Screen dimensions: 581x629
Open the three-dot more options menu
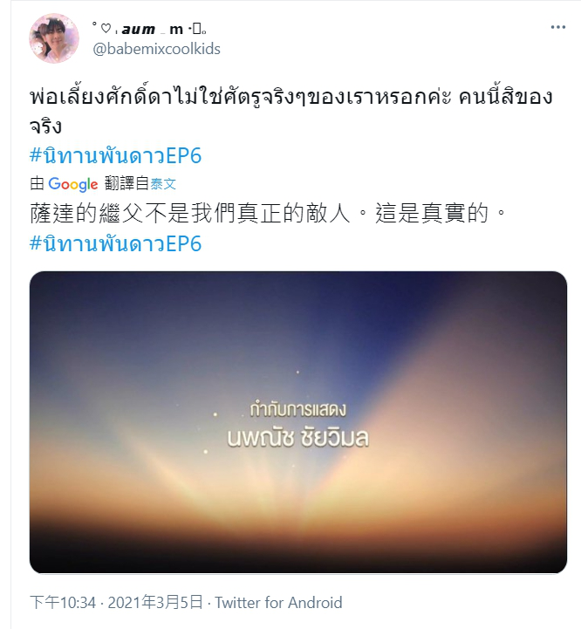click(557, 27)
